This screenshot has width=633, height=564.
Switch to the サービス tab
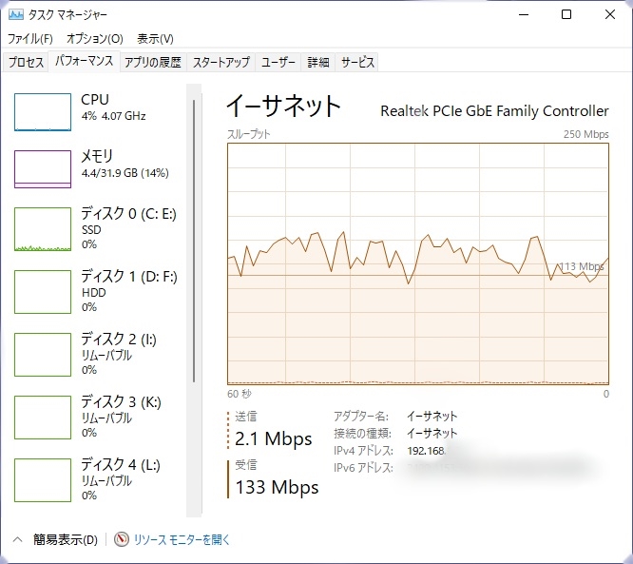click(x=357, y=62)
